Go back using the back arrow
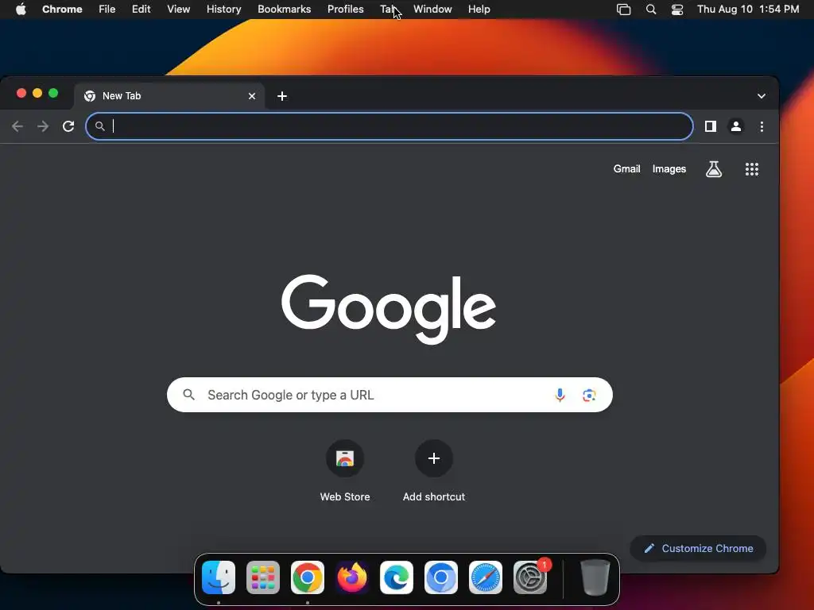The width and height of the screenshot is (814, 610). point(17,126)
